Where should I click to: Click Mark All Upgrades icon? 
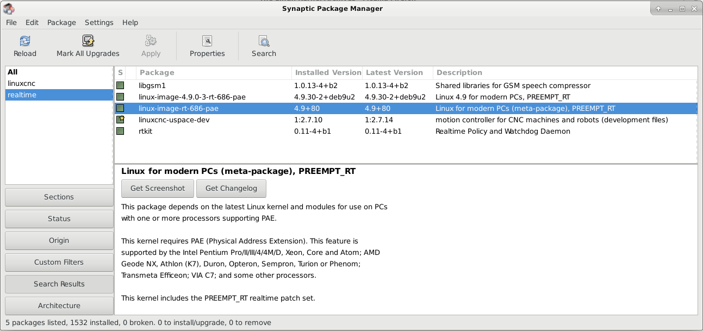(88, 41)
